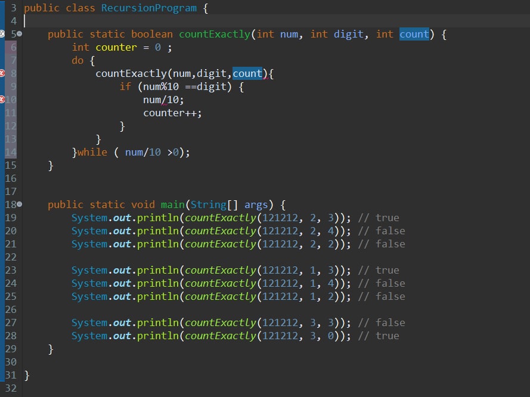Click the counter variable declaration on line 6
530x397 pixels.
[x=116, y=47]
